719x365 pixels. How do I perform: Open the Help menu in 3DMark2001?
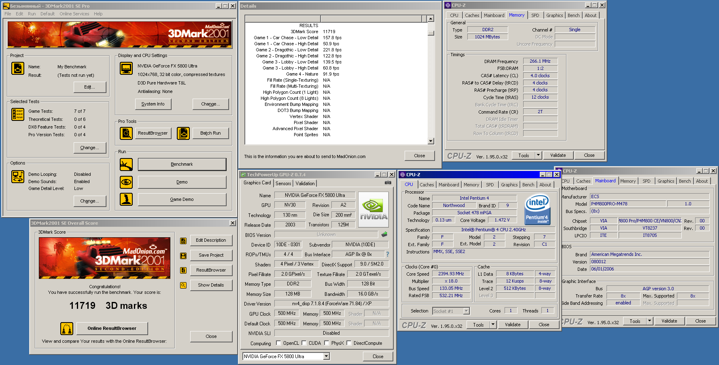(98, 14)
